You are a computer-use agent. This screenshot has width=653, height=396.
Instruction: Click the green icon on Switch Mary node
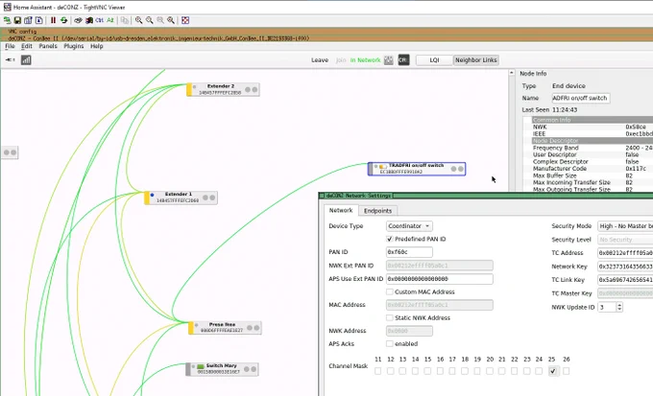(x=201, y=366)
